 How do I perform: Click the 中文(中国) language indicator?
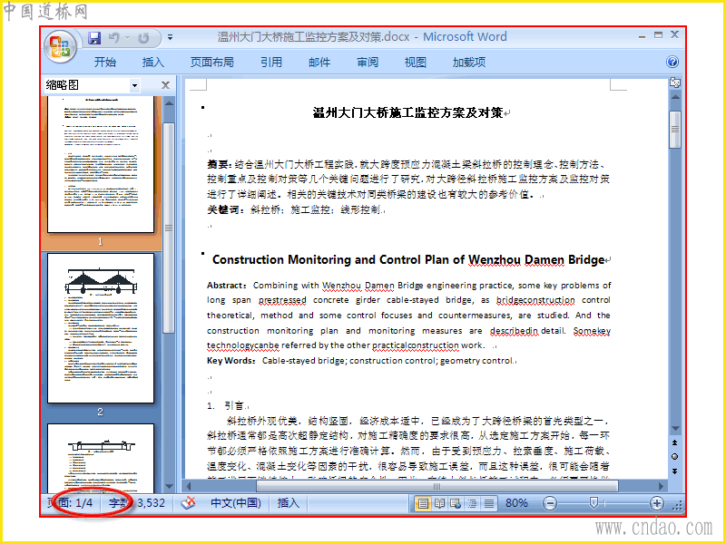[x=236, y=503]
